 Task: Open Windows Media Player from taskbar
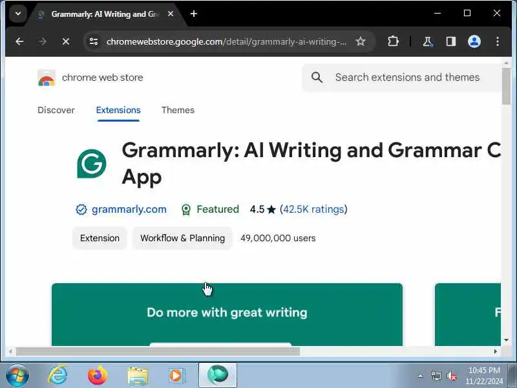[x=177, y=376]
